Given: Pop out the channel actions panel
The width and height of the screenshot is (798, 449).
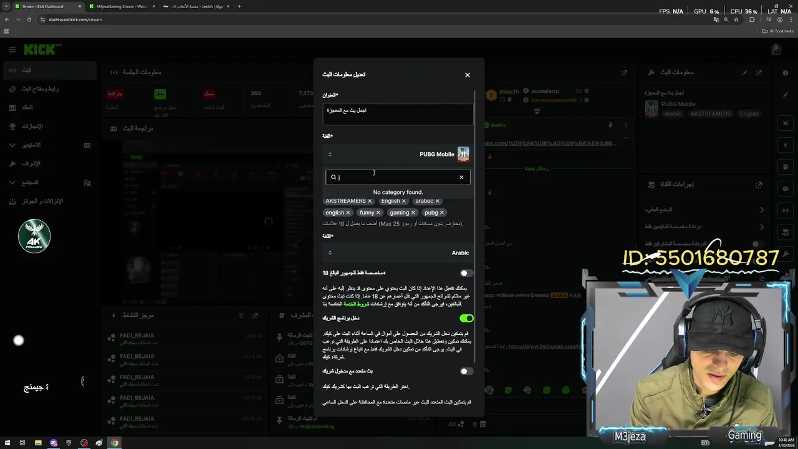Looking at the screenshot, I should [759, 185].
